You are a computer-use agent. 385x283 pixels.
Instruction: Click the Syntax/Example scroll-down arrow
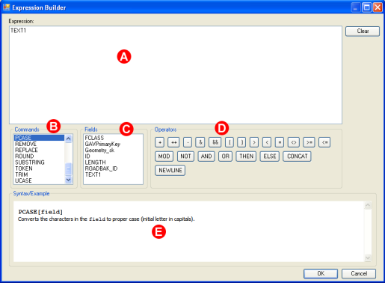coord(368,258)
